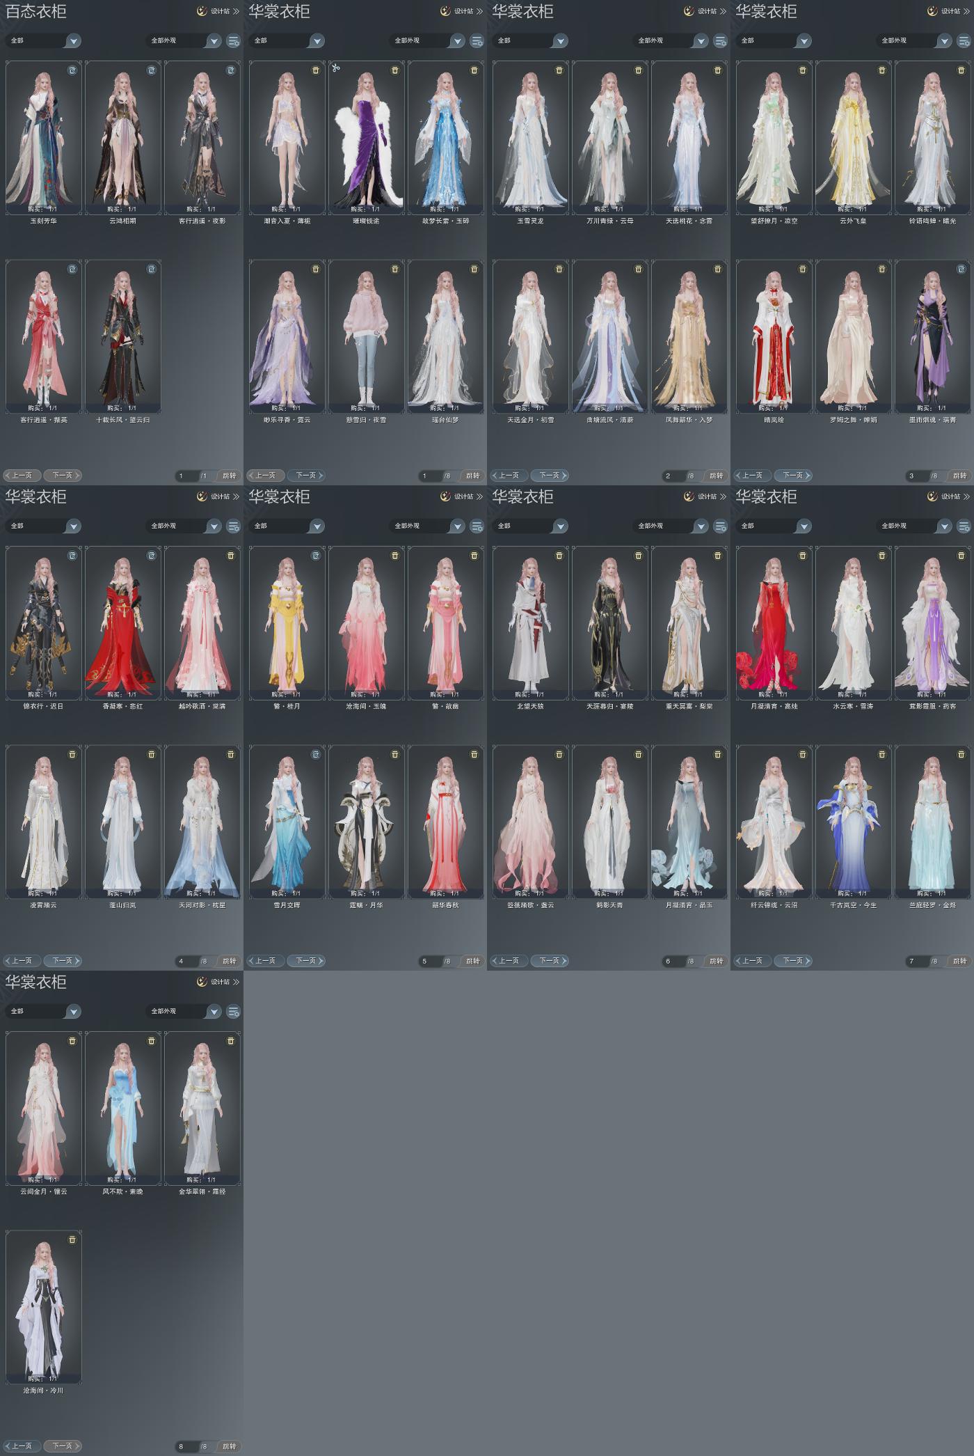This screenshot has height=1456, width=974.
Task: Delete the 韶华春秋 outfit via its trash icon
Action: [474, 754]
